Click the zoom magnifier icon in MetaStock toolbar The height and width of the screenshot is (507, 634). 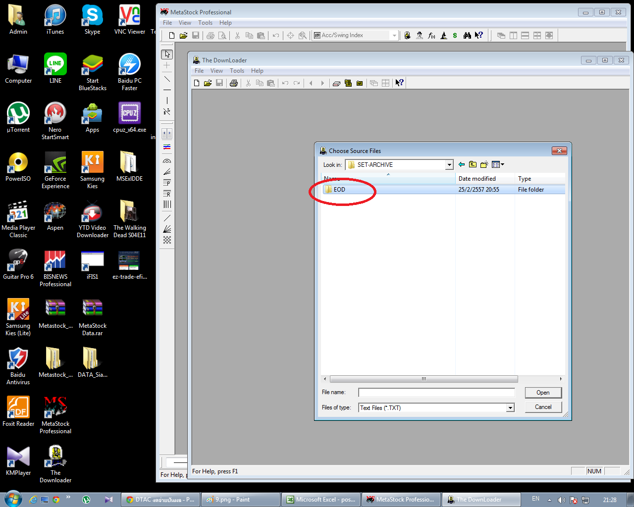point(302,35)
